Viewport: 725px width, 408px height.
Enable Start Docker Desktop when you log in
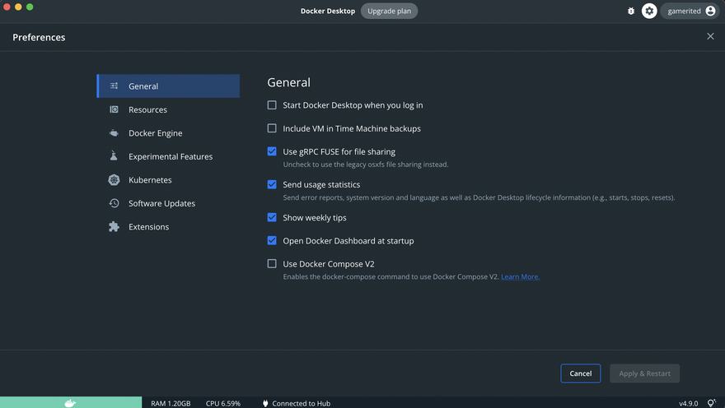[x=272, y=105]
